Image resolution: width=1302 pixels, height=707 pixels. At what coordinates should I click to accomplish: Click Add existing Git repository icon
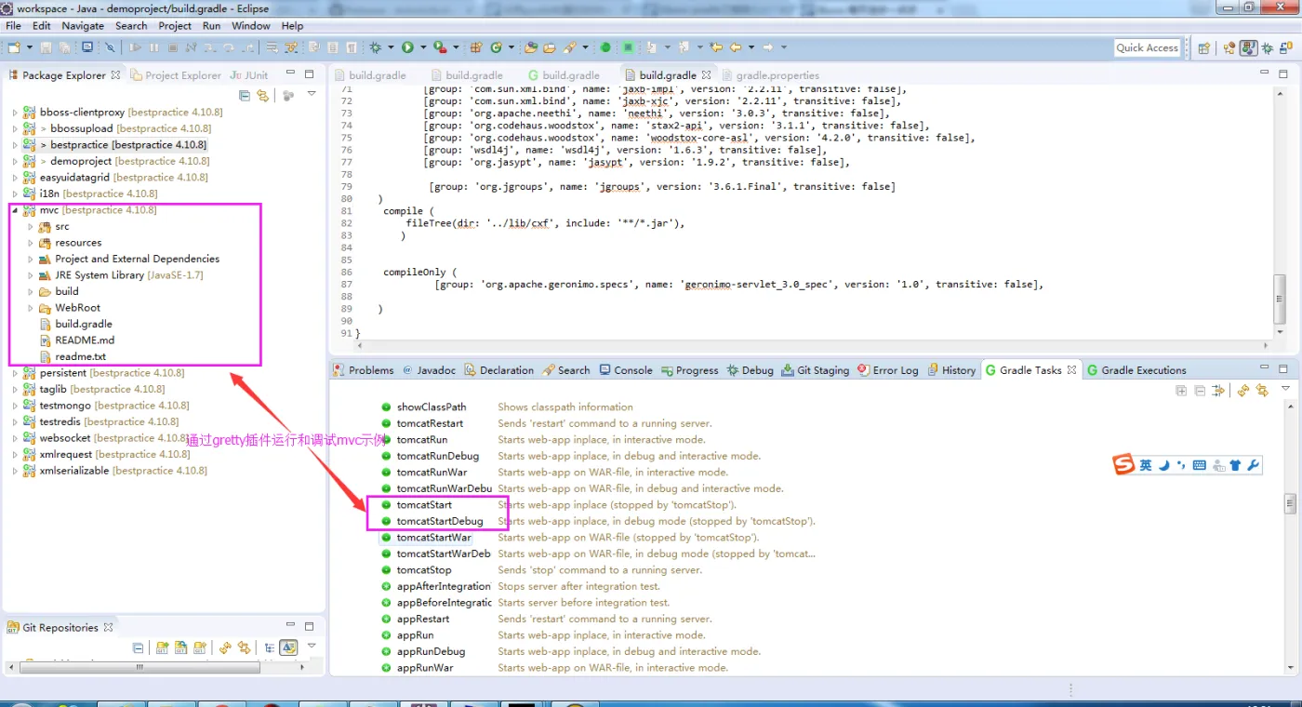pos(163,647)
